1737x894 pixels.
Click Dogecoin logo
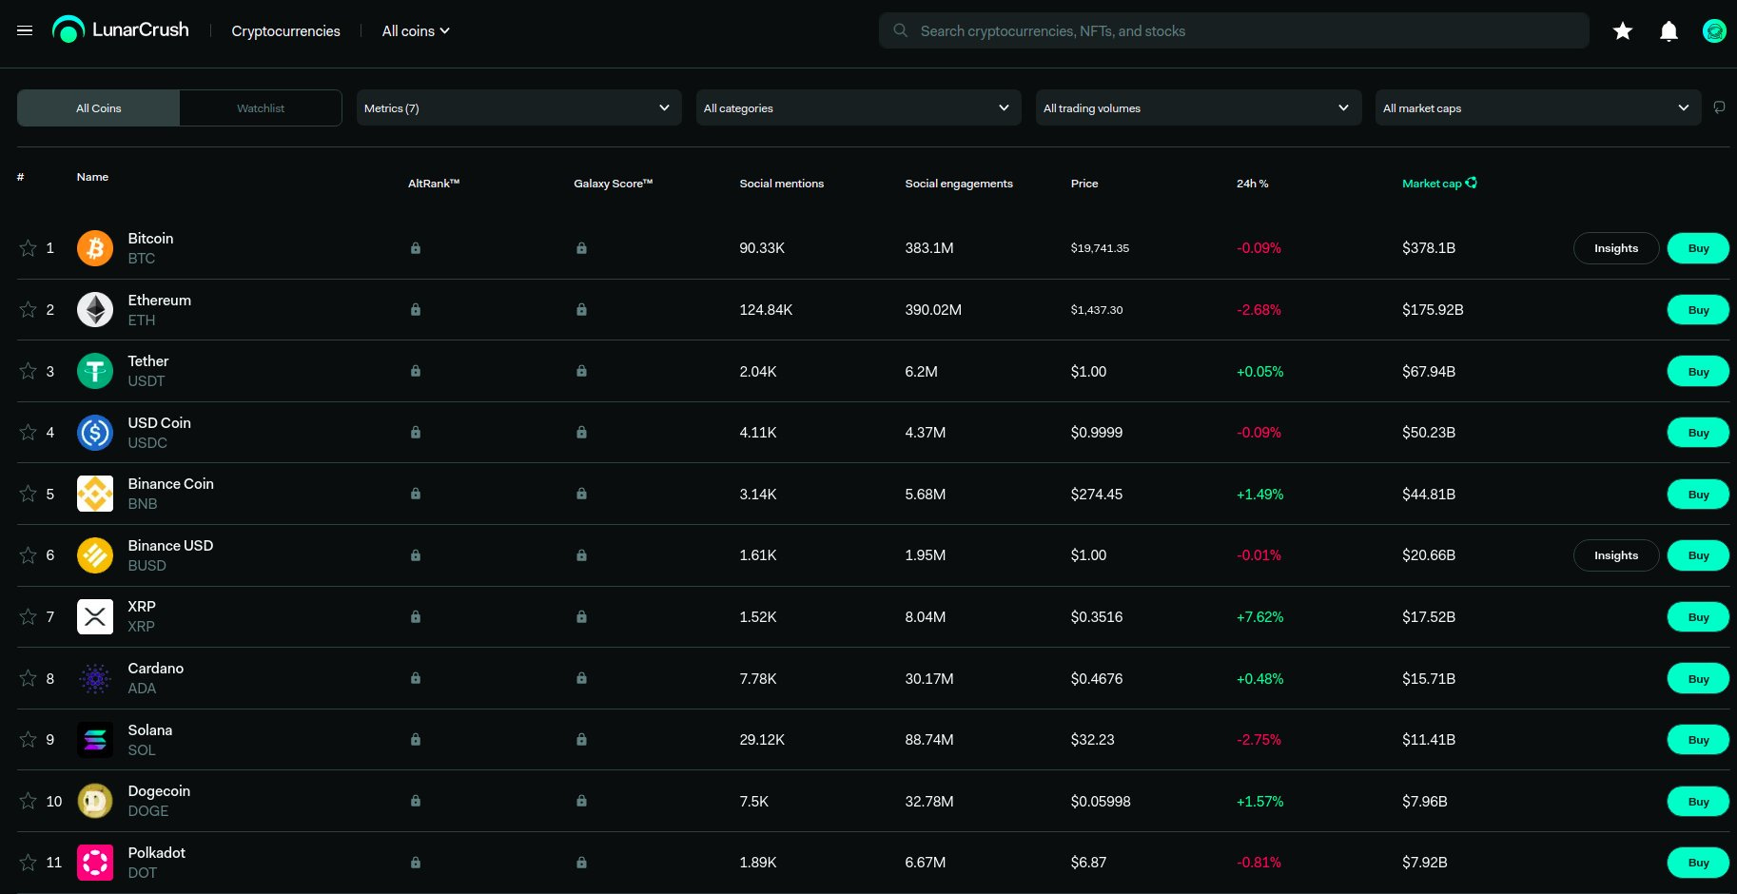point(95,801)
